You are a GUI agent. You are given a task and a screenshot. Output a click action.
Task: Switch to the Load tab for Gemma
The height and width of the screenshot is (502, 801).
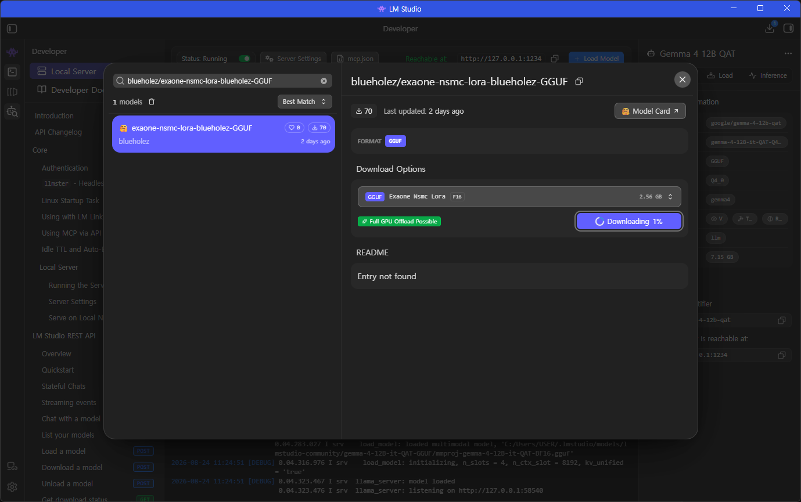click(720, 75)
